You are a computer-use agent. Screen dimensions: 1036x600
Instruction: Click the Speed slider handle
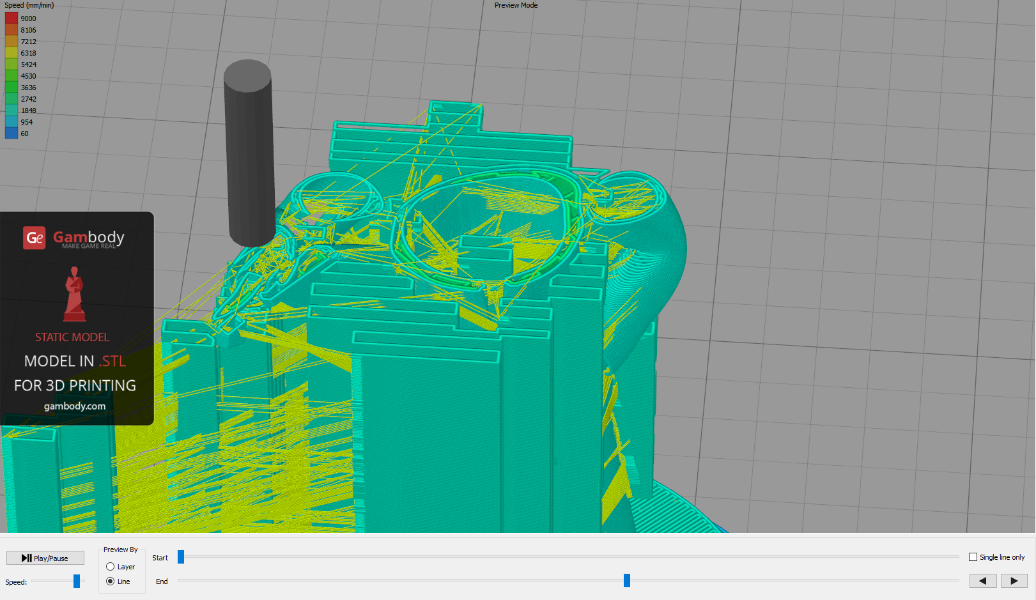pyautogui.click(x=77, y=581)
